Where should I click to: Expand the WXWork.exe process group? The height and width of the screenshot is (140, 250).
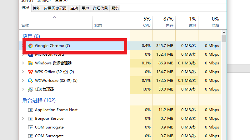point(23,81)
